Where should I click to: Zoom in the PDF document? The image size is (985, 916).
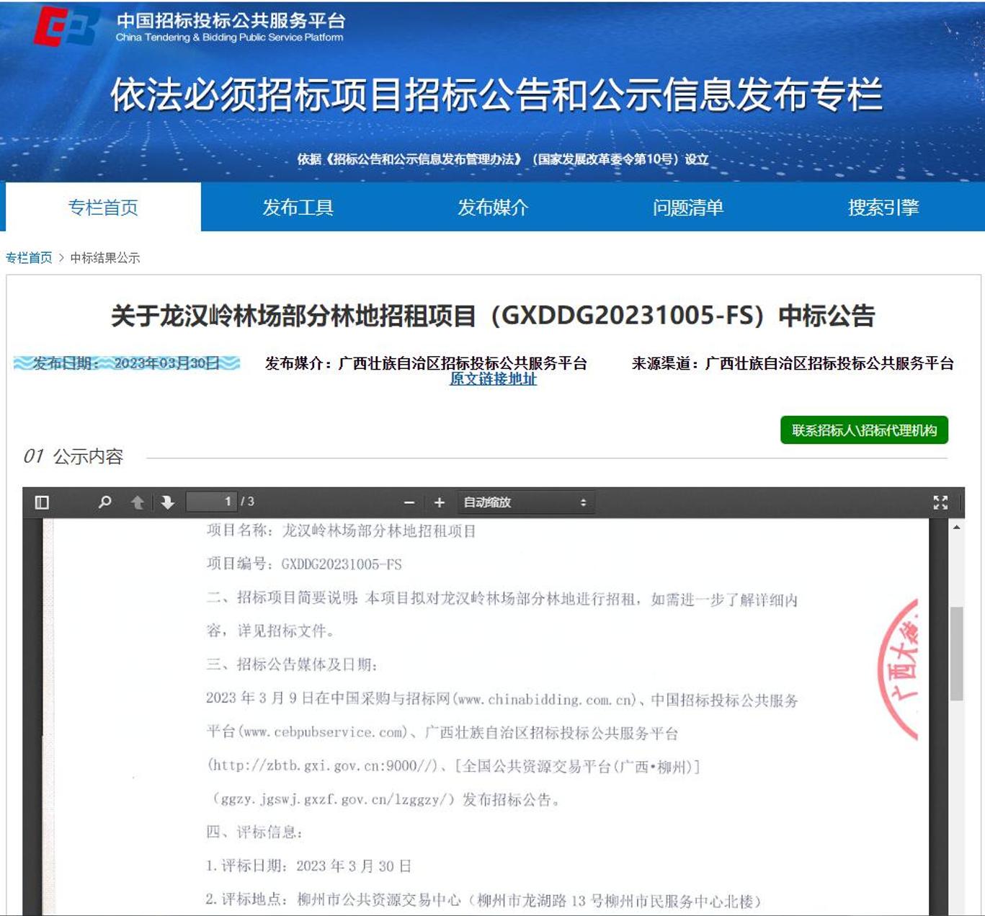440,502
